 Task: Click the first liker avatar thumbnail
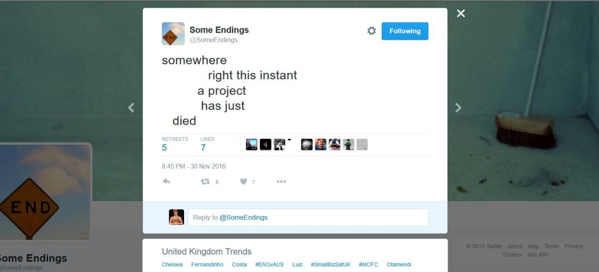[x=252, y=145]
